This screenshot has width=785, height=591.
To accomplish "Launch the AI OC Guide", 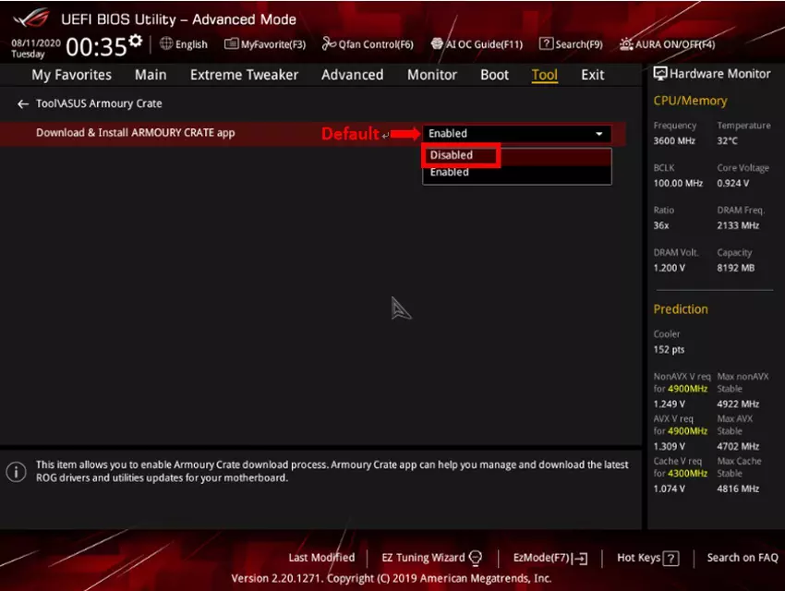I will 477,43.
